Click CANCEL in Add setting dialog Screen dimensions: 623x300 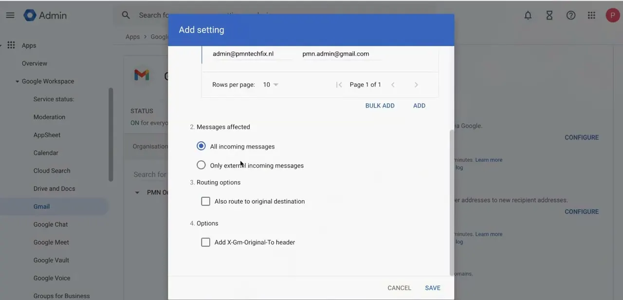400,288
